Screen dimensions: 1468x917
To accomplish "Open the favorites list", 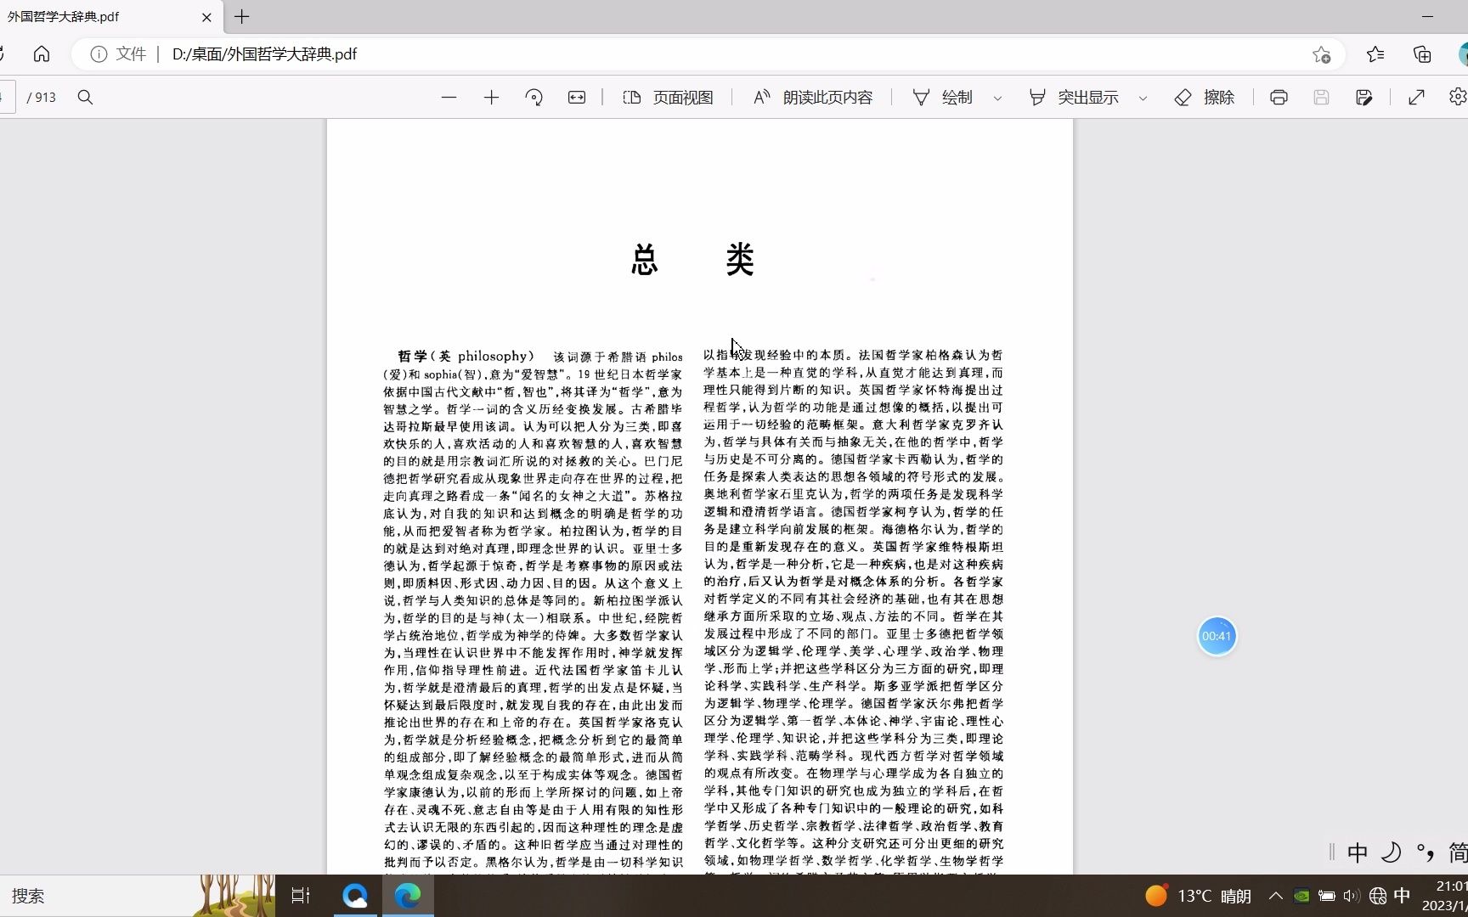I will 1375,54.
